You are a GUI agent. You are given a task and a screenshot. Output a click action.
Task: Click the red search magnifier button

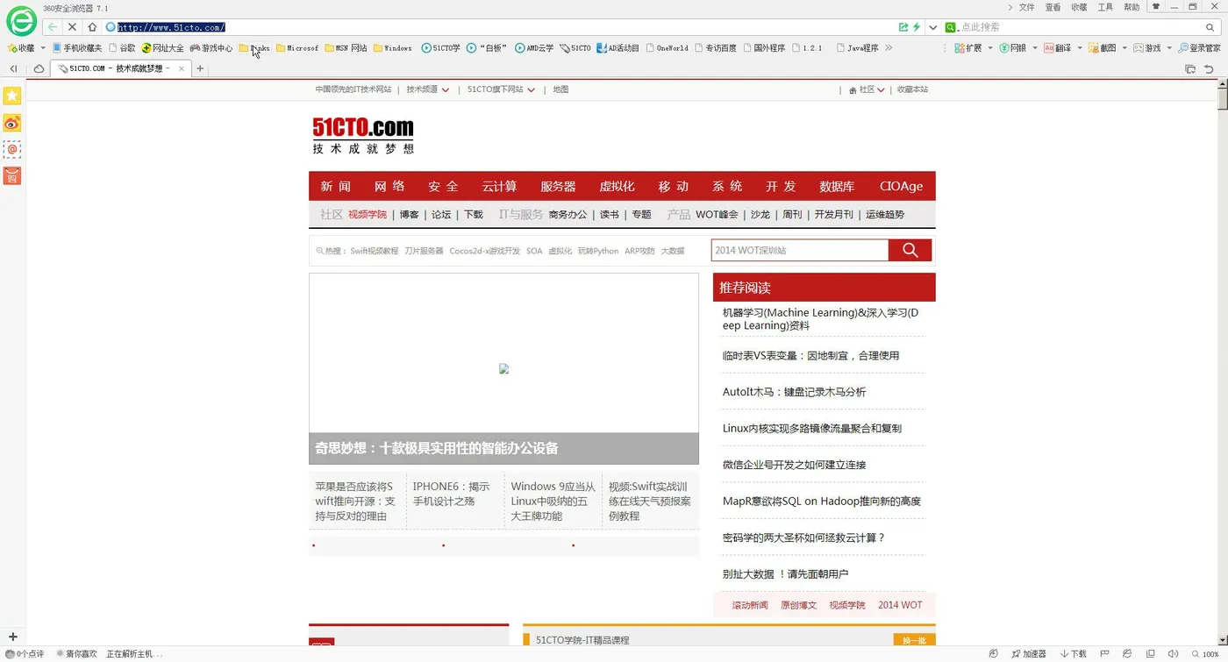910,251
